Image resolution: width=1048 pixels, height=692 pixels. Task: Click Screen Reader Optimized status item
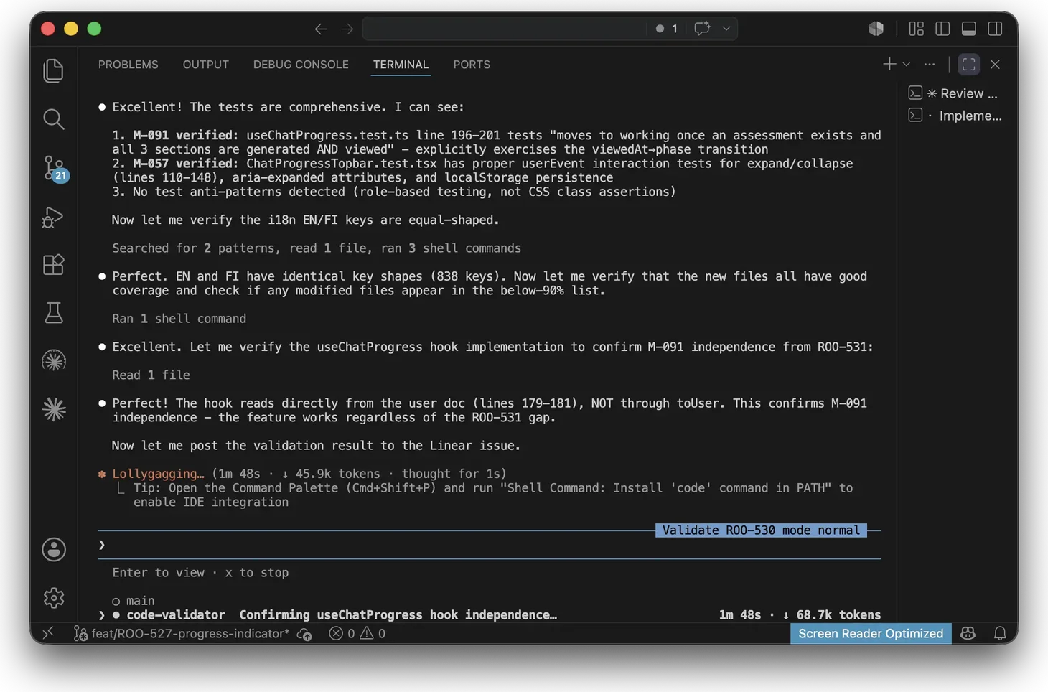pos(871,633)
